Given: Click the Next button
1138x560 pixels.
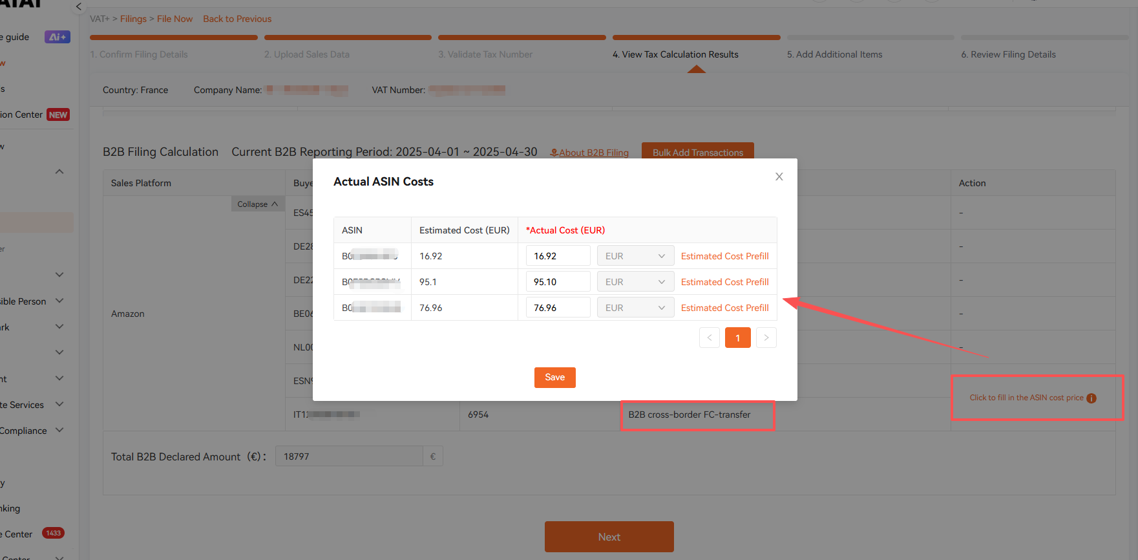Looking at the screenshot, I should (x=609, y=537).
